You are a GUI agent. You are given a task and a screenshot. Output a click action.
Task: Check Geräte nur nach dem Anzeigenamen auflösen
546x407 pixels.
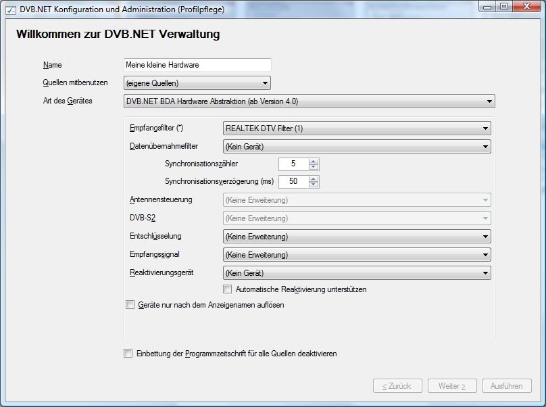[x=130, y=305]
